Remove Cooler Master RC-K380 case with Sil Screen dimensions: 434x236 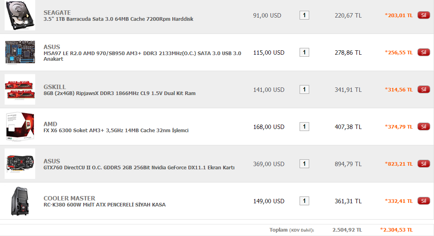424,201
